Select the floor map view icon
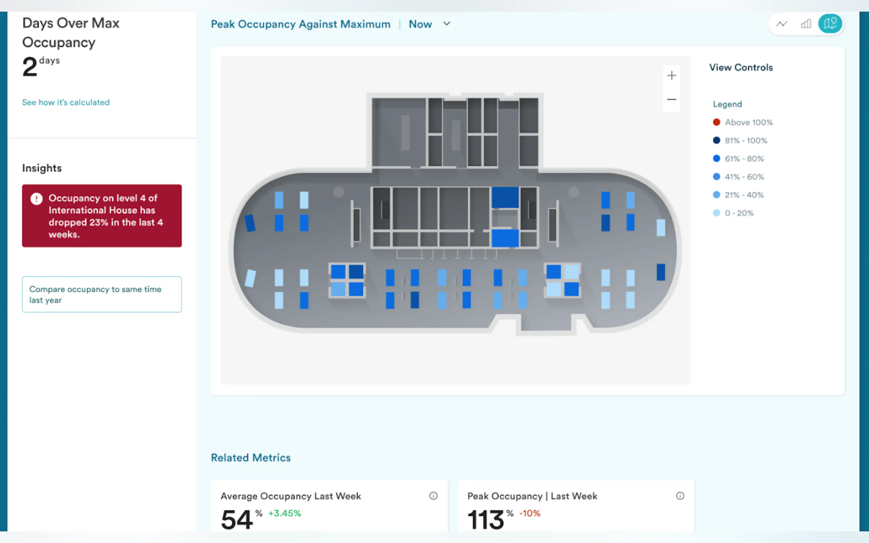 [x=830, y=24]
